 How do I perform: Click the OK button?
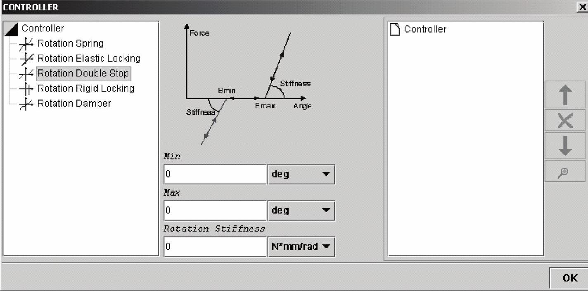570,278
